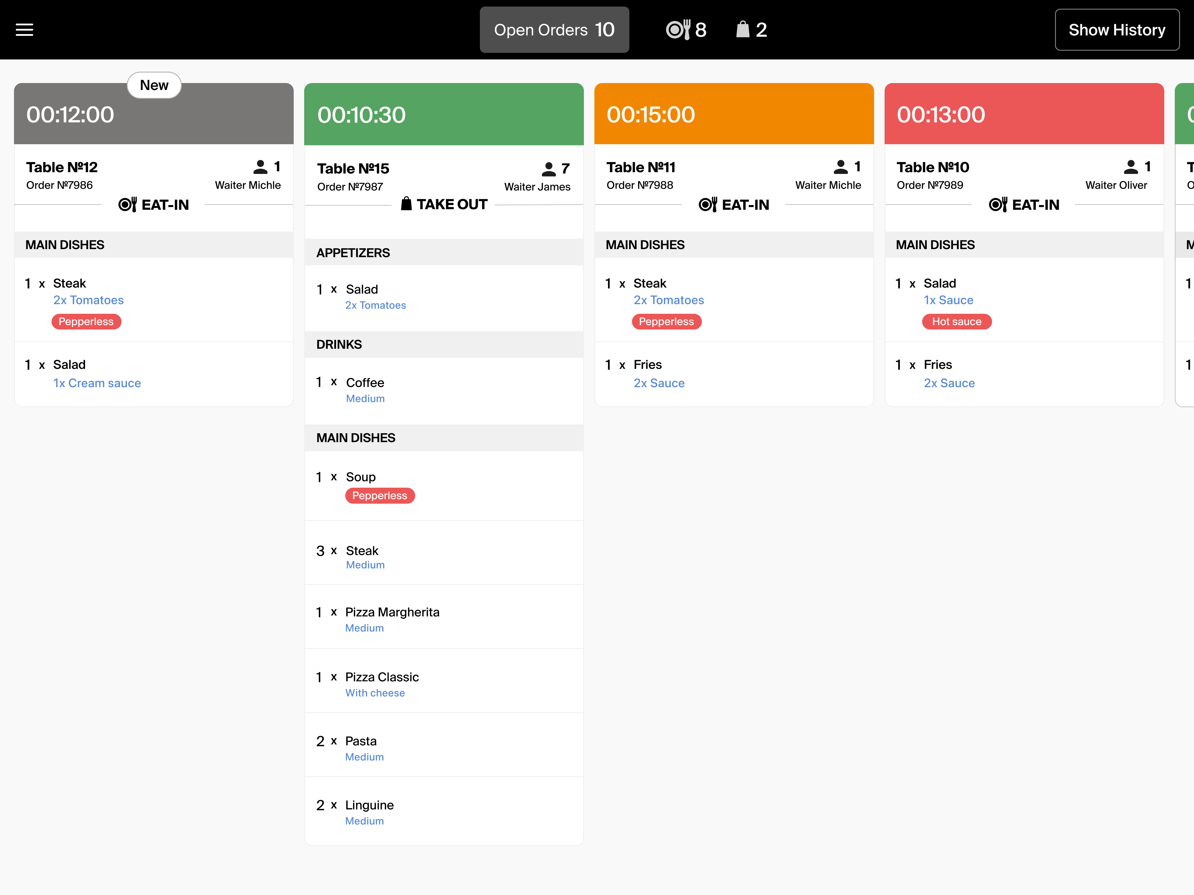Select Order №7987
The image size is (1194, 895).
coord(350,187)
